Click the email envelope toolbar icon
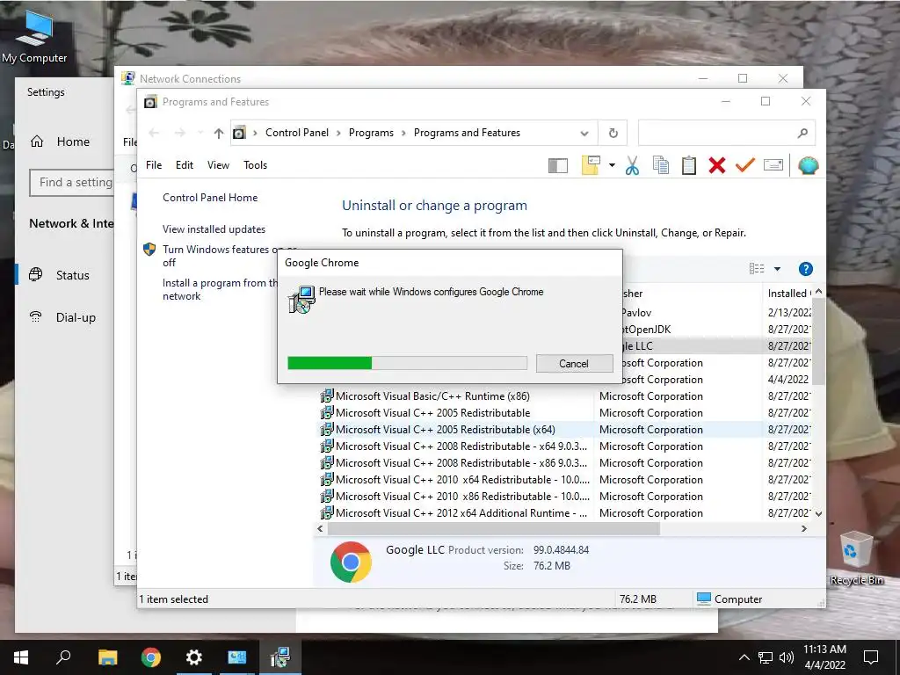The height and width of the screenshot is (675, 900). pos(773,165)
